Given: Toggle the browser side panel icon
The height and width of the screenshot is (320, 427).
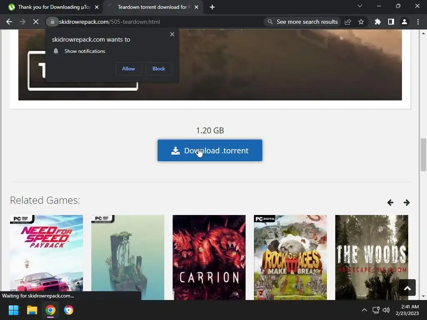Looking at the screenshot, I should coord(391,22).
